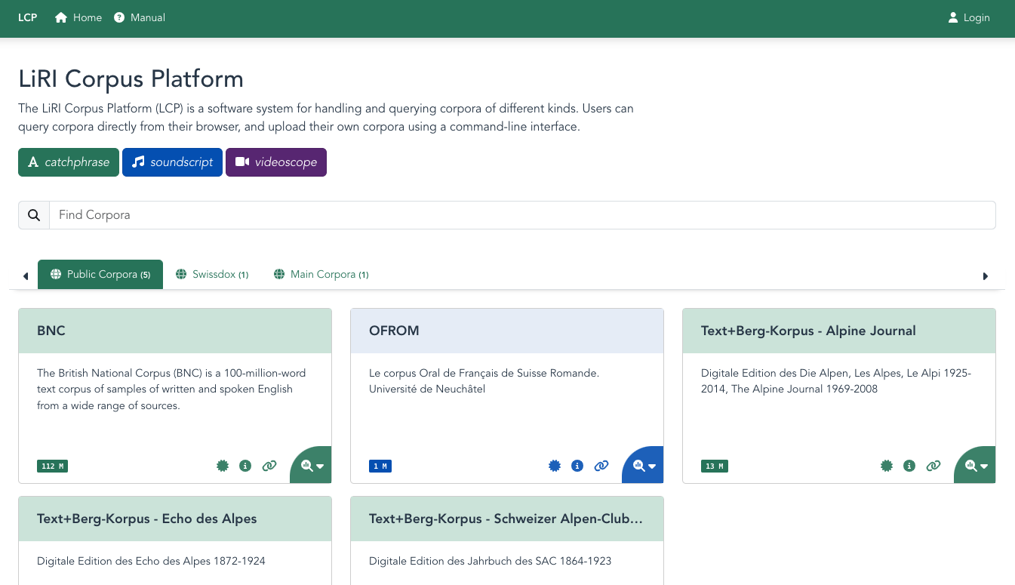Select the BNC card title
1015x585 pixels.
click(x=51, y=331)
